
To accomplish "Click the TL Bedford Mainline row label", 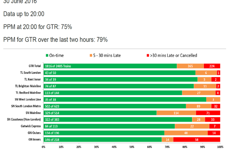I will point(28,93).
